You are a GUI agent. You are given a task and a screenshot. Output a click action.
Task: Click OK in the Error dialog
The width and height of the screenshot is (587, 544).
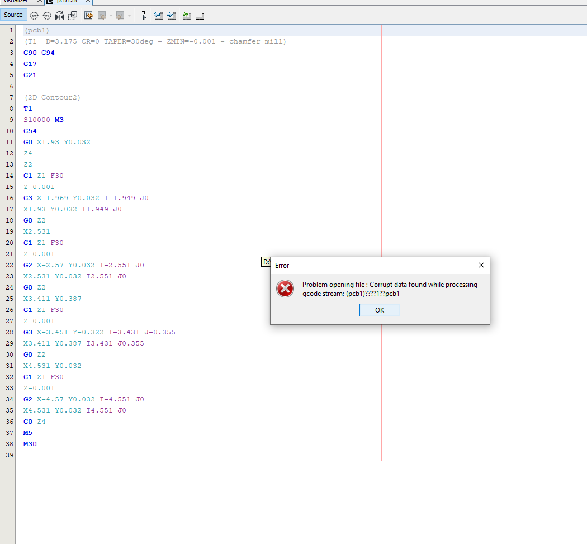click(x=380, y=310)
